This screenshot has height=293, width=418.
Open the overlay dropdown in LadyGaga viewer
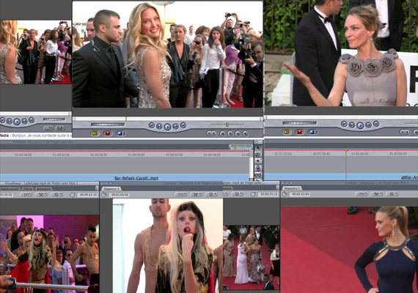[x=56, y=195]
